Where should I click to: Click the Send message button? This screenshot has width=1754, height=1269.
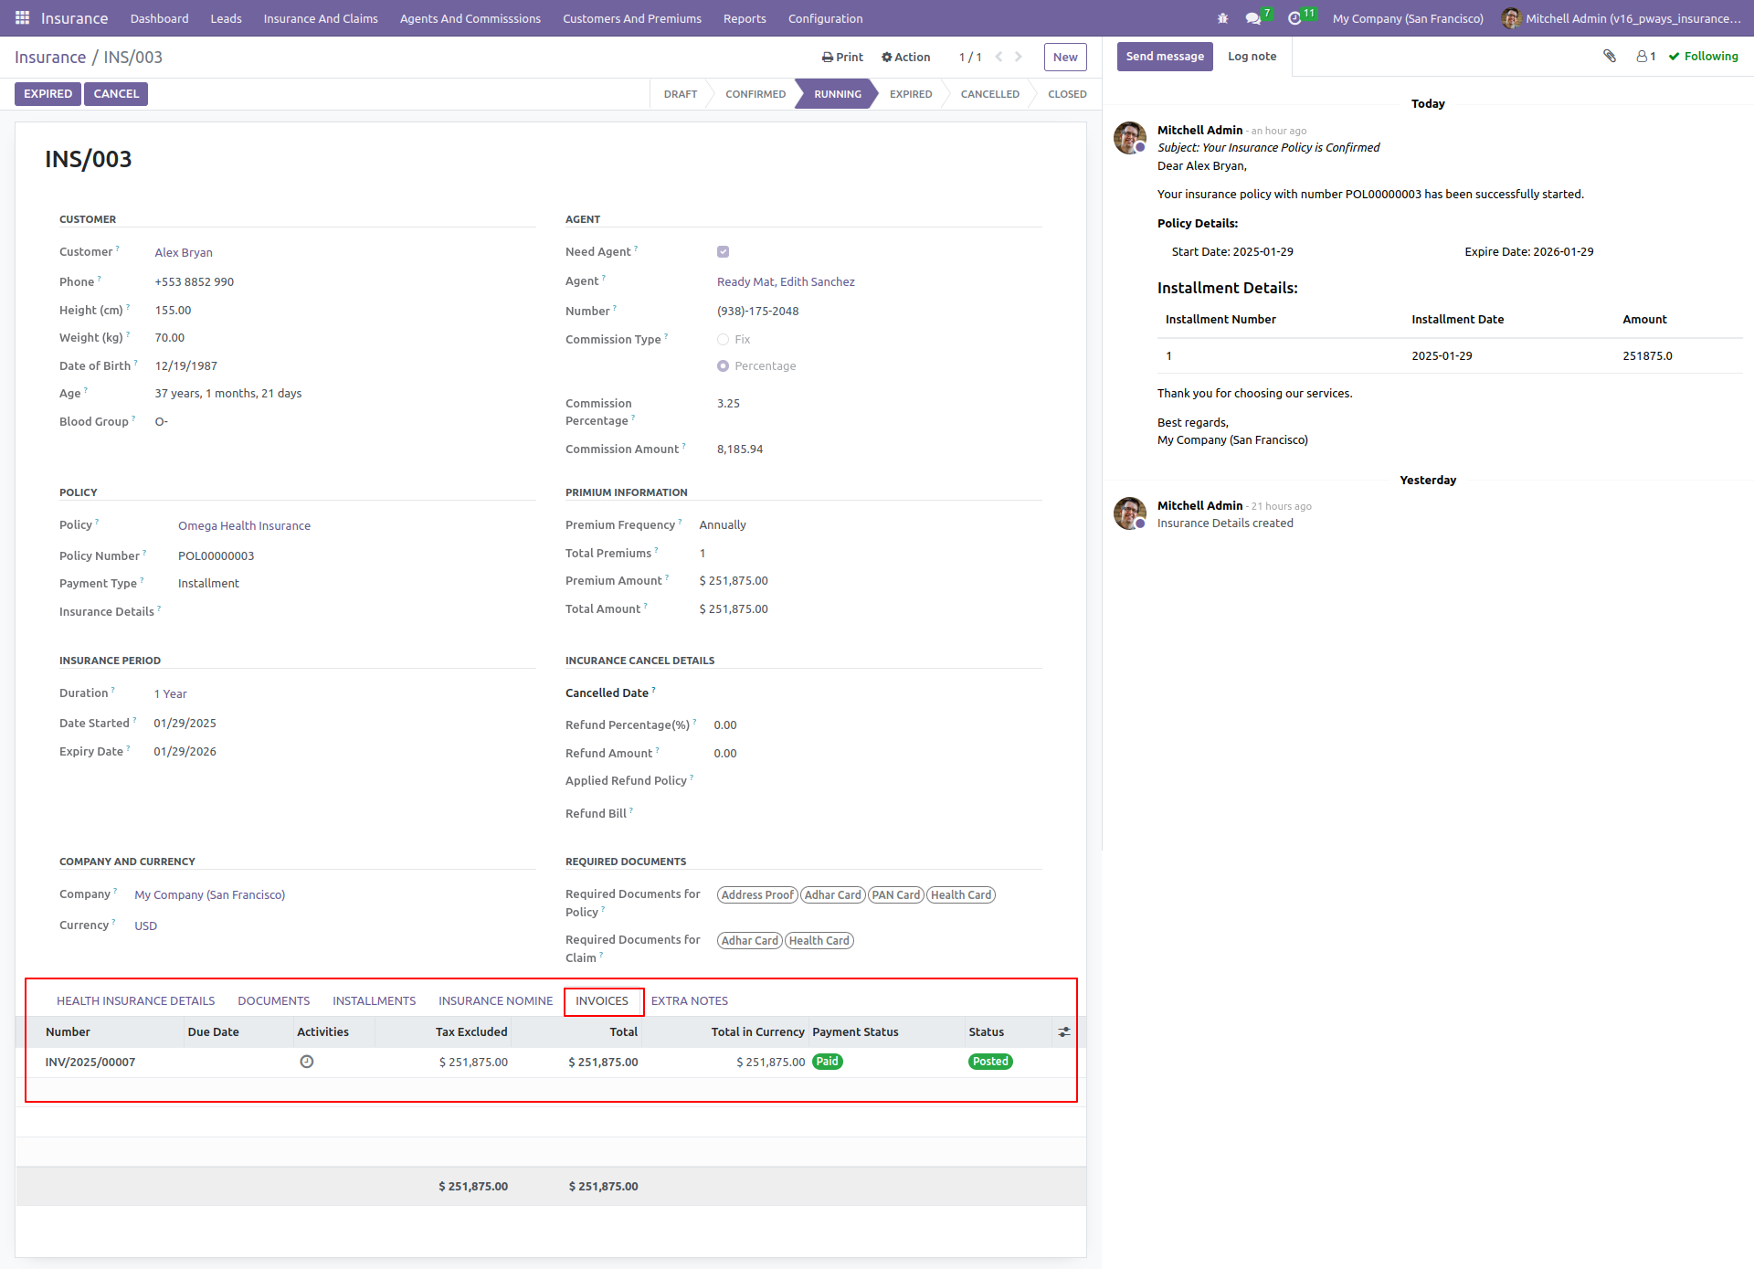tap(1165, 57)
